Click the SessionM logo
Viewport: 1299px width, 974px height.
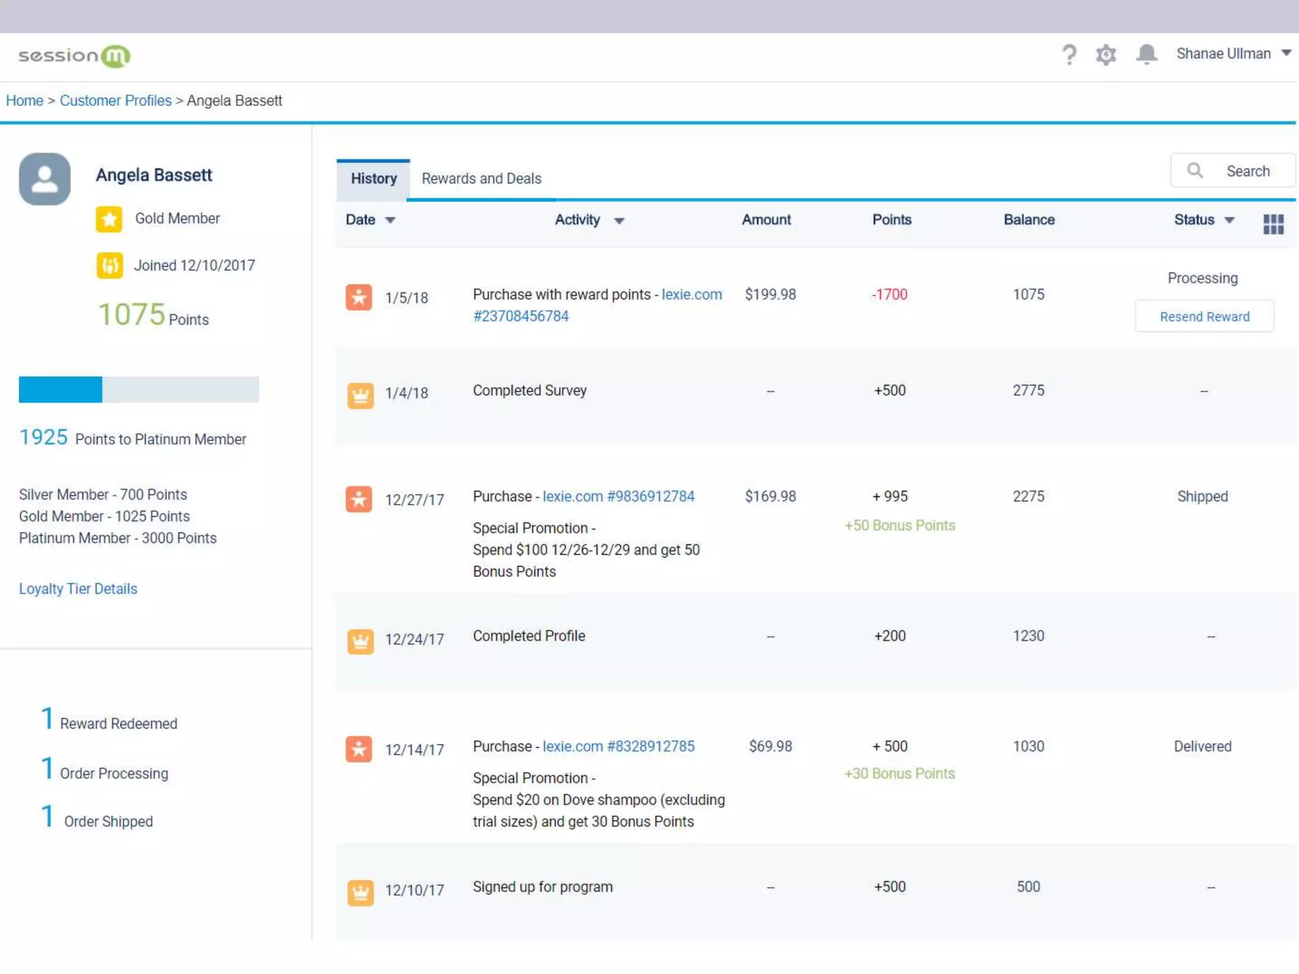[x=74, y=56]
